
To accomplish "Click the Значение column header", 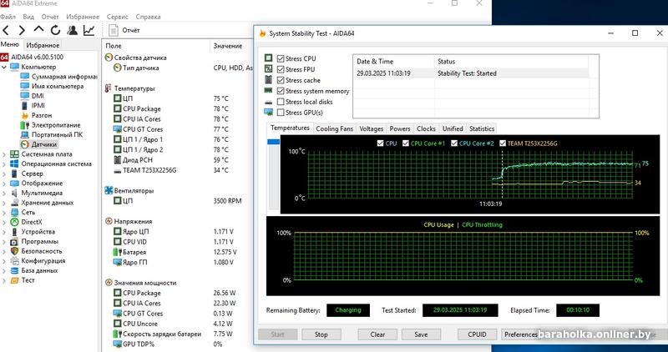I will [228, 46].
